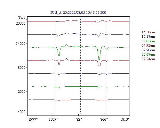The height and width of the screenshot is (128, 160).
Task: Click the 07.03cm legend label
Action: click(148, 41)
